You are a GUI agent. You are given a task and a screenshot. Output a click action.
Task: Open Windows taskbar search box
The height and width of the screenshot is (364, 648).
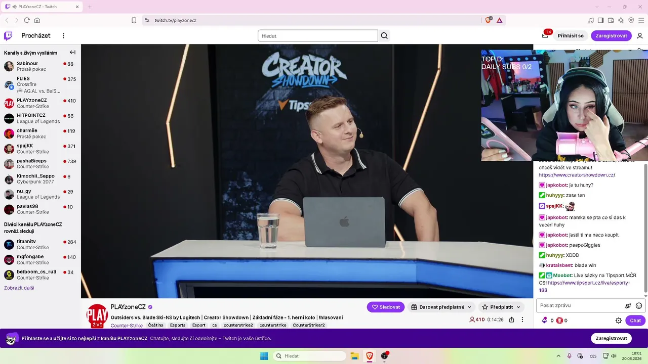pyautogui.click(x=309, y=356)
